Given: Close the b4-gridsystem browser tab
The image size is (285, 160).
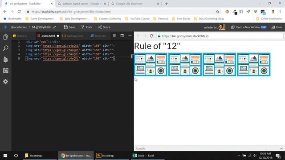Looking at the screenshot, I should click(52, 4).
